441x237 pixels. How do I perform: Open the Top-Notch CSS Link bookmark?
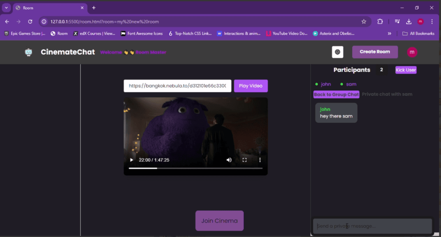click(190, 33)
